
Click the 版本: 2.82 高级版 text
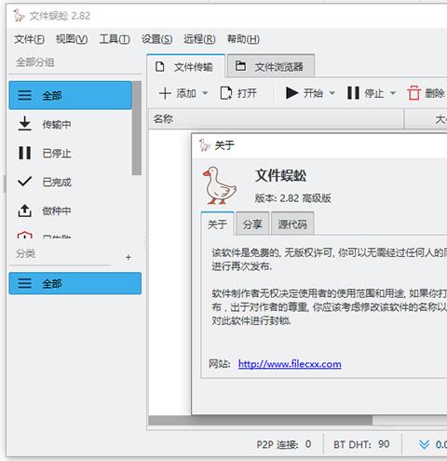click(292, 198)
